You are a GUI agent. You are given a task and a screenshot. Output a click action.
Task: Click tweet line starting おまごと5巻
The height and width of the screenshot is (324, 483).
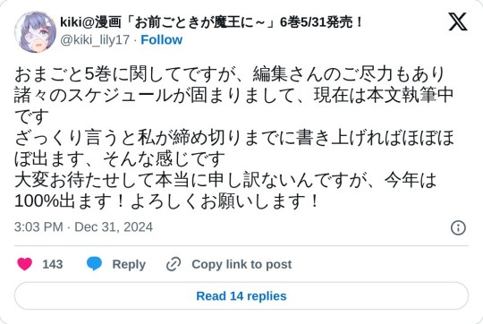[230, 74]
